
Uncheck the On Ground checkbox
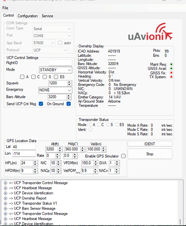69,104
